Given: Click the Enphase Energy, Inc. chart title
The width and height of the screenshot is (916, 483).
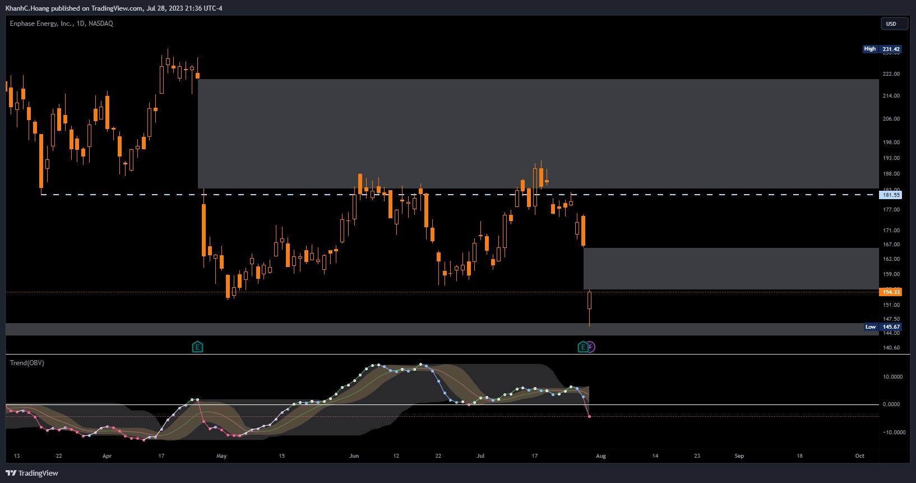Looking at the screenshot, I should 62,24.
